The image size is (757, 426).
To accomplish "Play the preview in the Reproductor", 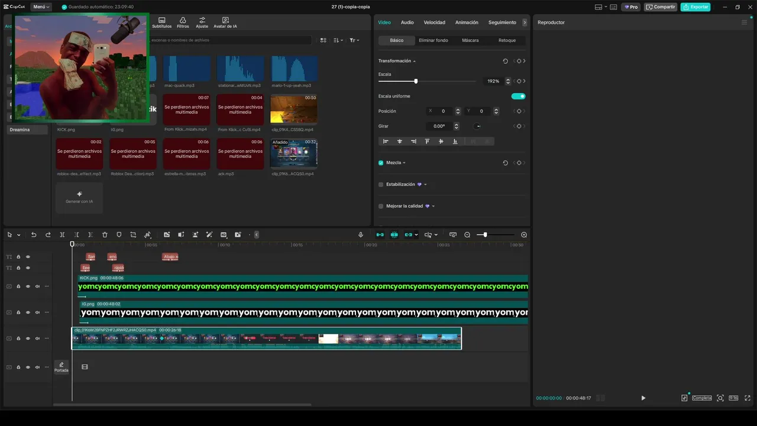I will [643, 398].
